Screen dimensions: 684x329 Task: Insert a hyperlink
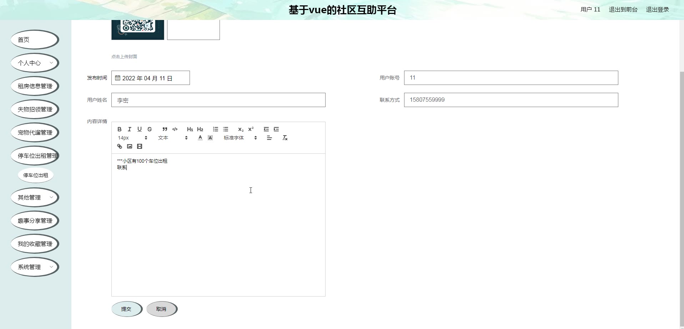[x=120, y=146]
